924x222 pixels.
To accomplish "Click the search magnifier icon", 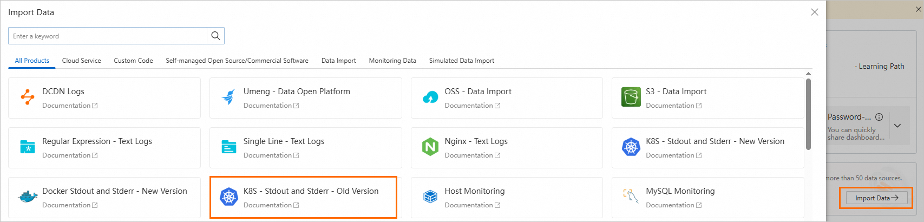I will coord(215,36).
